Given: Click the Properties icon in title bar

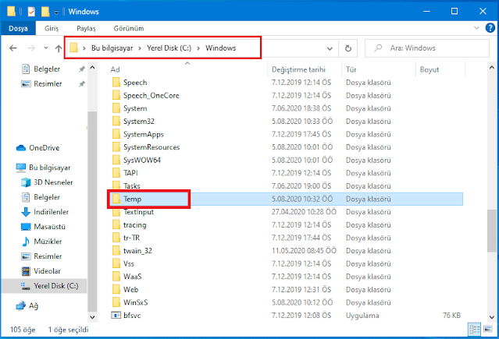Looking at the screenshot, I should [31, 12].
